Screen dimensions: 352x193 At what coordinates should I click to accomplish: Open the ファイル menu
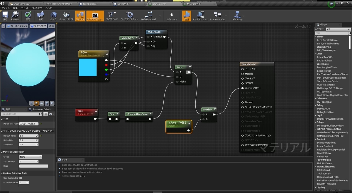[6, 8]
